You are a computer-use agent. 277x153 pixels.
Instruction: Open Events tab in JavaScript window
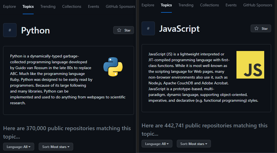[x=231, y=5]
